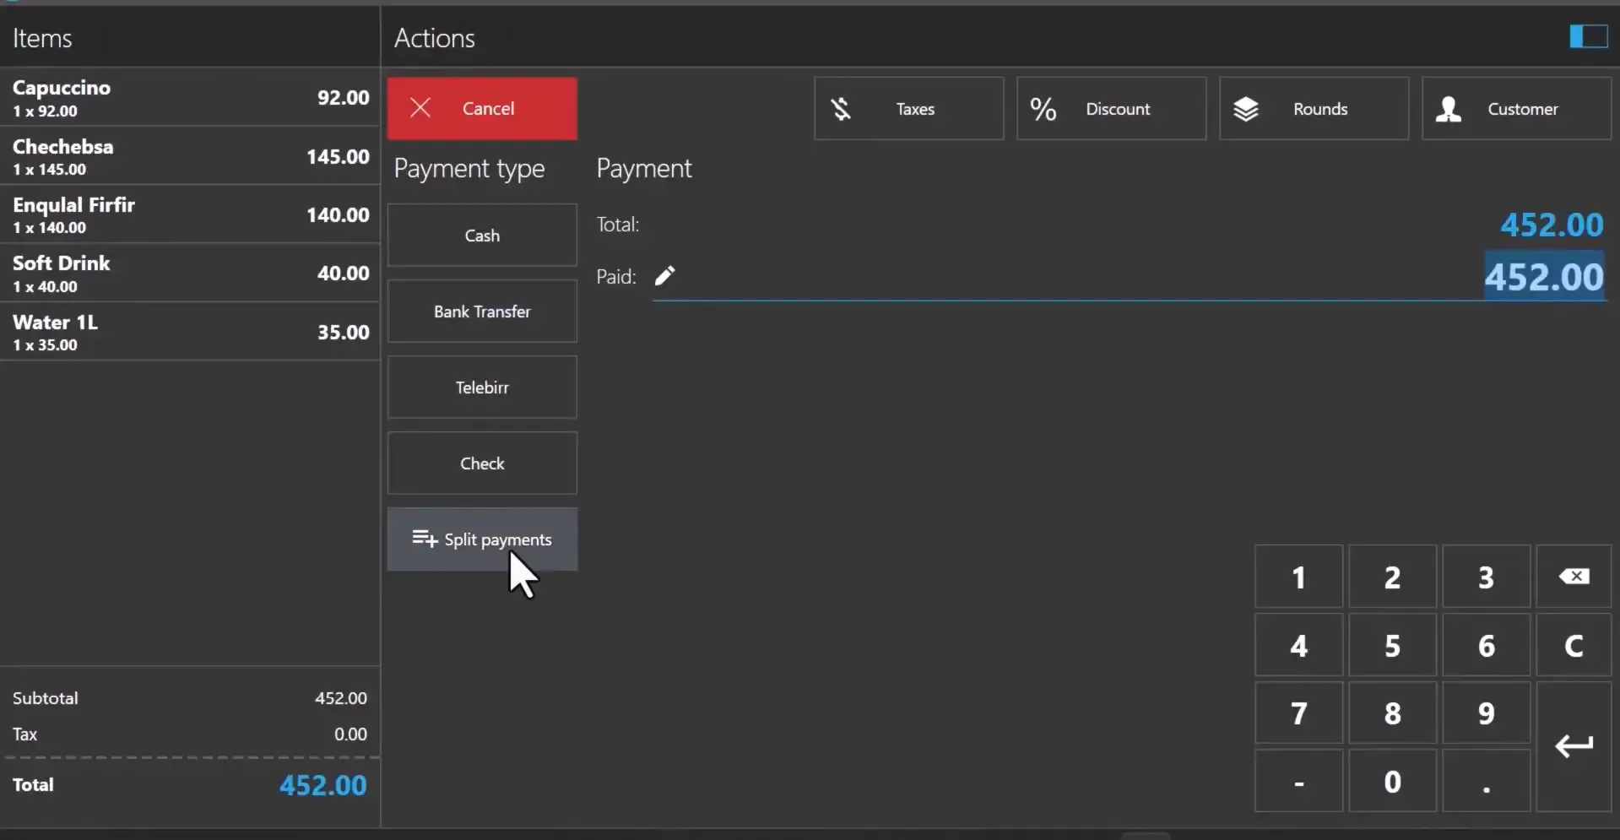Screen dimensions: 1620x840
Task: Assign a Customer to the order
Action: (x=1516, y=108)
